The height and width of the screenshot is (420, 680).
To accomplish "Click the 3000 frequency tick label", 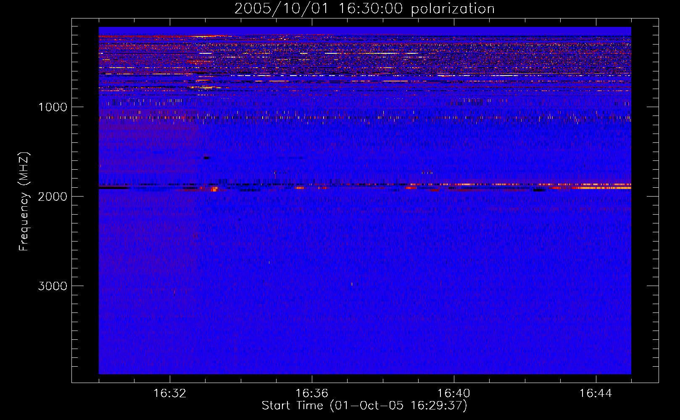I will pyautogui.click(x=53, y=286).
